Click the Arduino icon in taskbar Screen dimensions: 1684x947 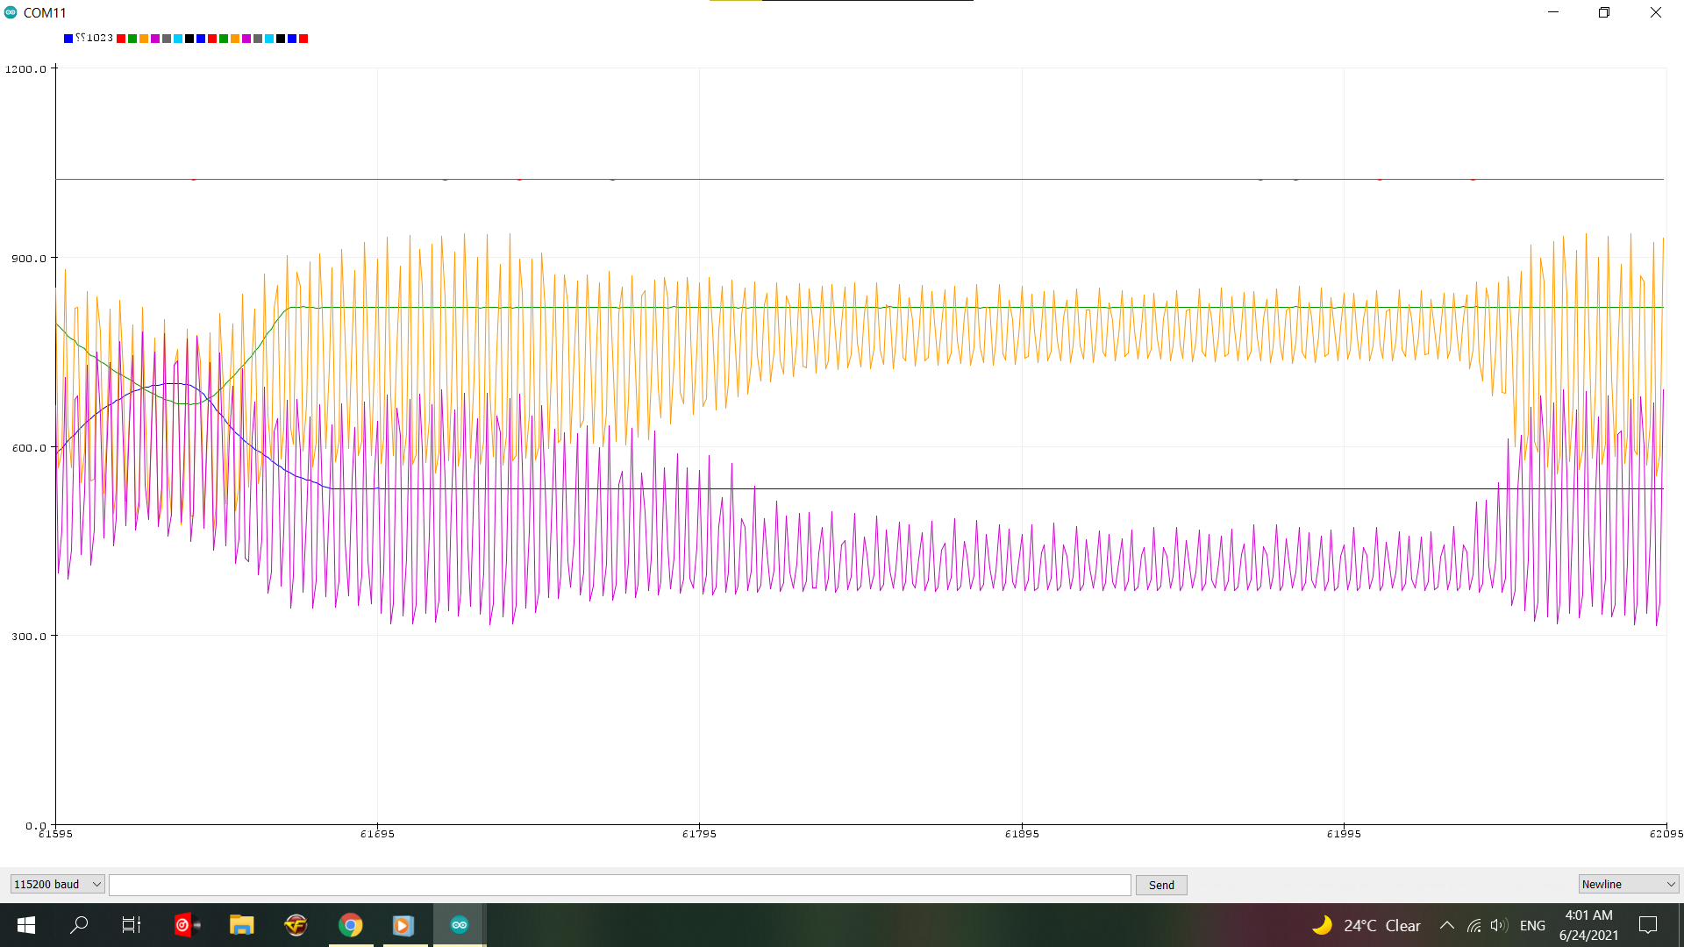click(459, 925)
